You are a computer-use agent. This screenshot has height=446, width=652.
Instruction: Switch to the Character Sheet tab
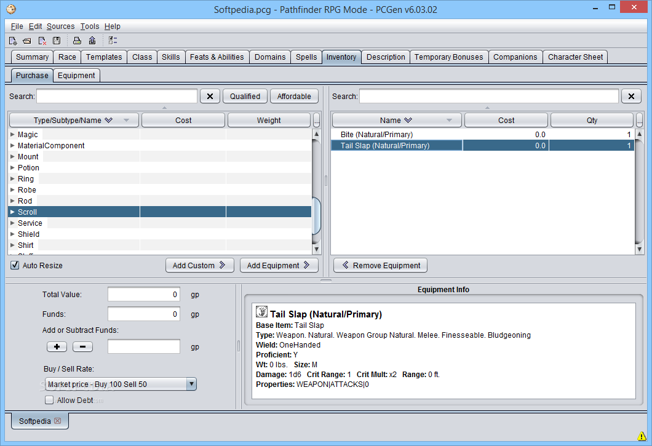click(x=575, y=57)
